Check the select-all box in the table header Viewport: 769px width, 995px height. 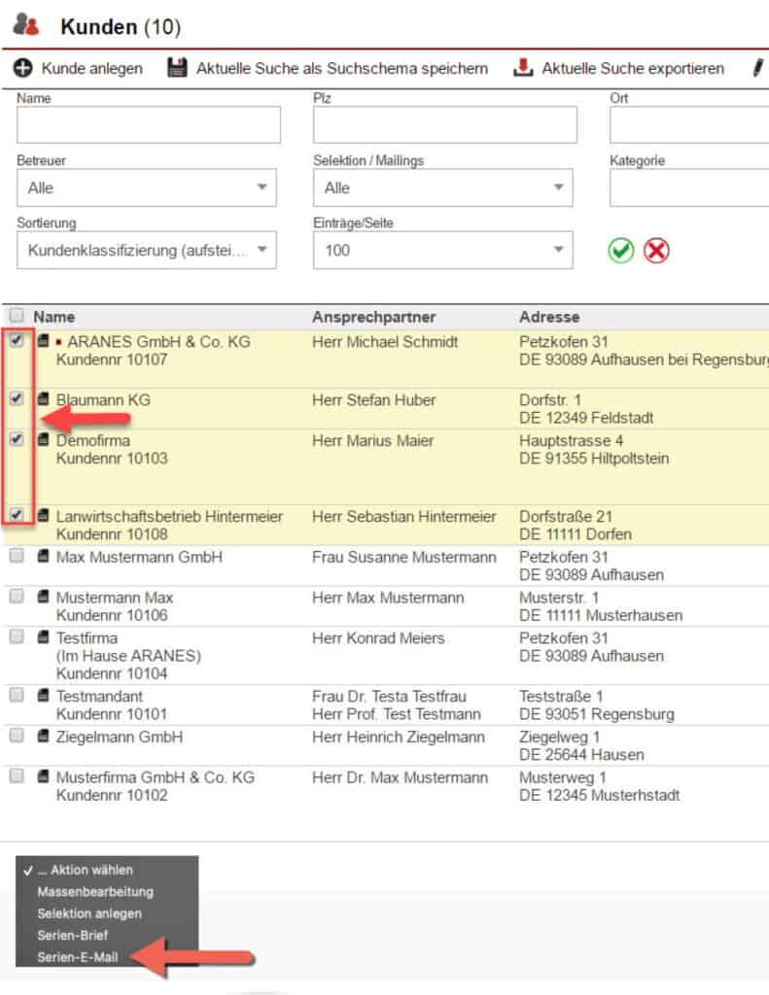coord(16,316)
